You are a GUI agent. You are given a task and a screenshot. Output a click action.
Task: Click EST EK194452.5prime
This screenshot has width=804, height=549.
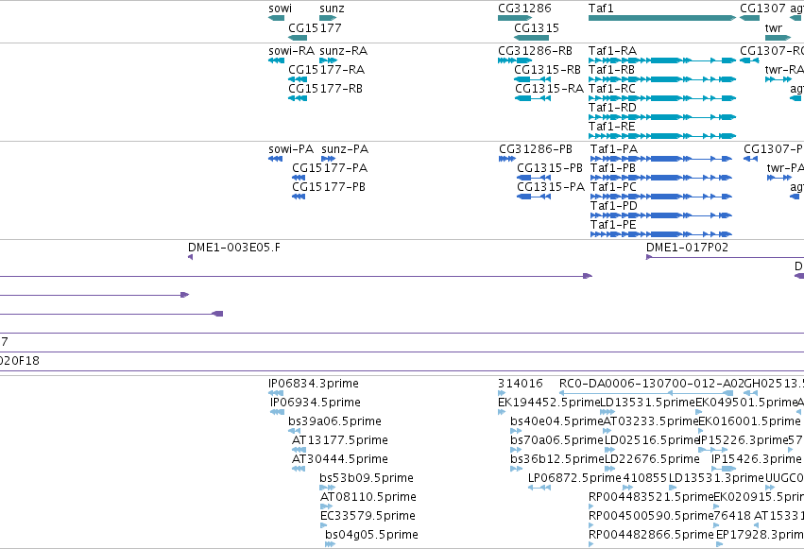click(502, 412)
